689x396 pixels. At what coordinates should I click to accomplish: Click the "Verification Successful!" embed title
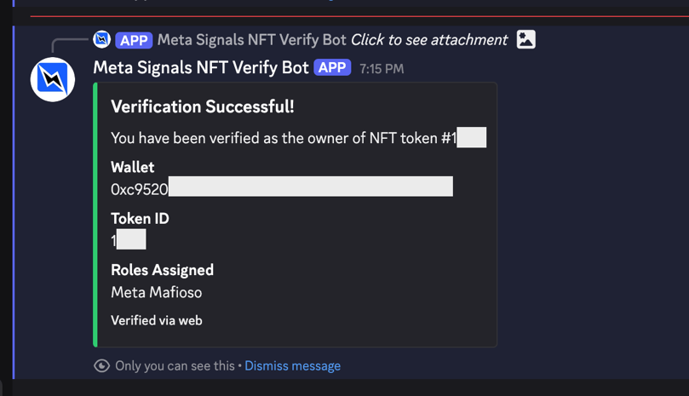[203, 106]
